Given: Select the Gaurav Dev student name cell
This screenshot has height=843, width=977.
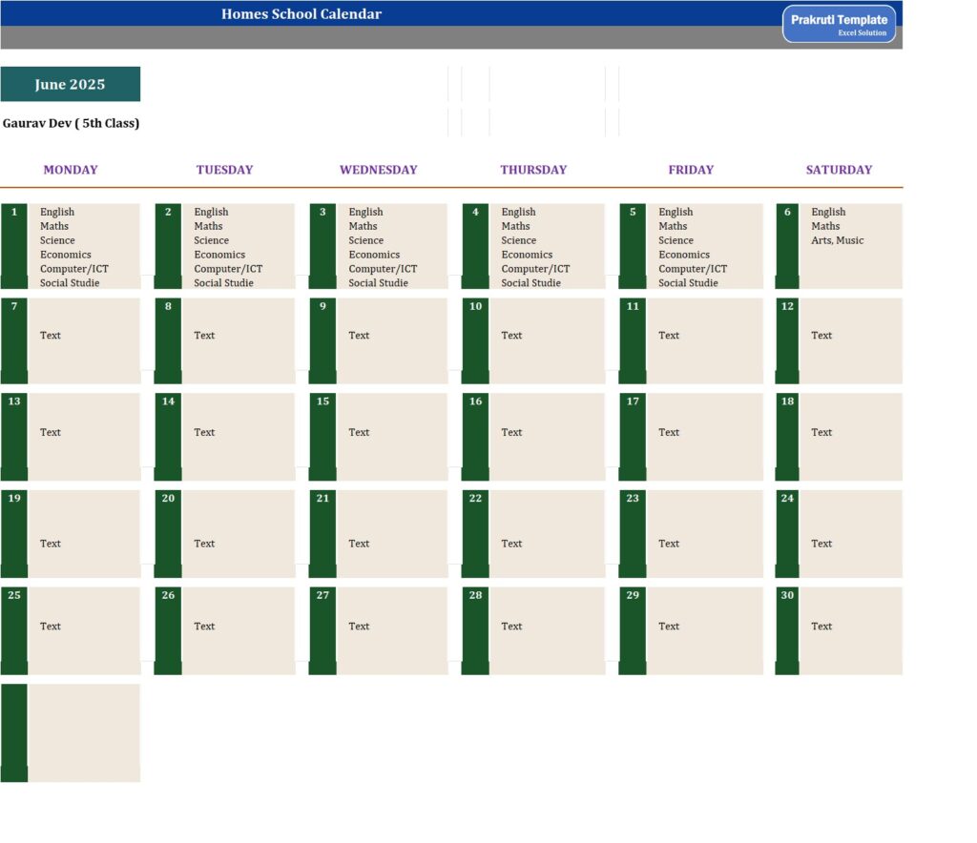Looking at the screenshot, I should (x=71, y=123).
